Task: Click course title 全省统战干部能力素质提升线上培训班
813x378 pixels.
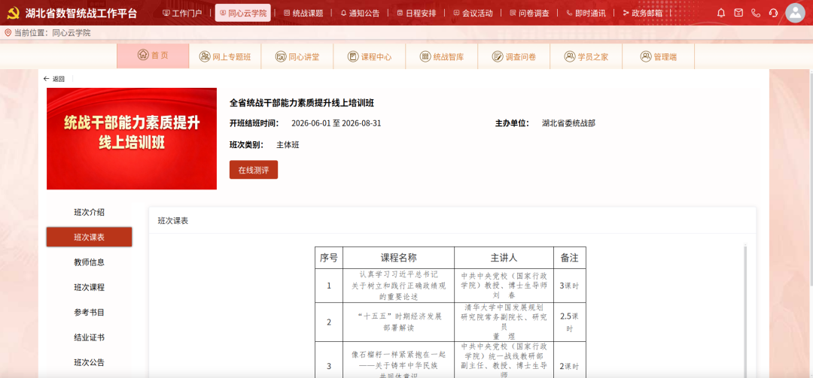Action: (x=302, y=103)
